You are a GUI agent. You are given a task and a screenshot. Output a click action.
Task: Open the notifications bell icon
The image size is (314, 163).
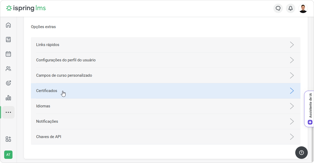point(291,8)
